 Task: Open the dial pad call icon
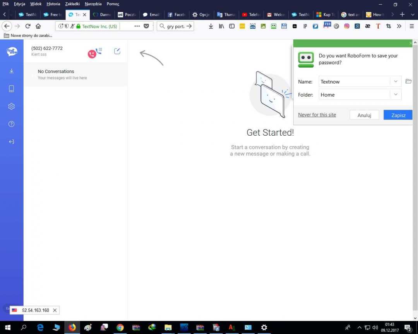tap(99, 51)
